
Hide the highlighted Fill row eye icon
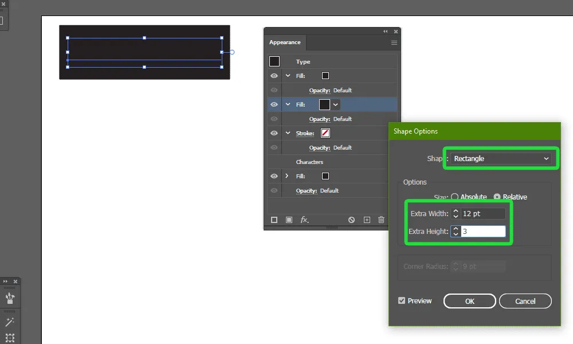tap(274, 104)
